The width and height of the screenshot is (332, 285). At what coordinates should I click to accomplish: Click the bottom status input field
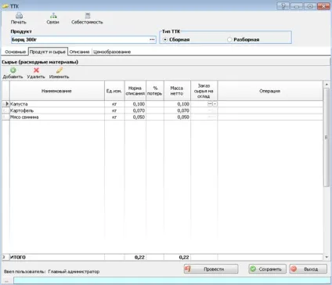tap(172, 281)
